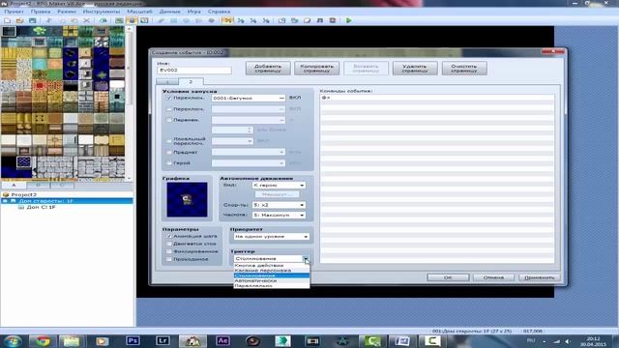Switch to event page tab 1
619x348 pixels.
coord(167,81)
